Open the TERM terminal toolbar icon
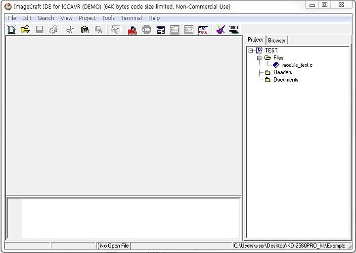 pyautogui.click(x=203, y=30)
